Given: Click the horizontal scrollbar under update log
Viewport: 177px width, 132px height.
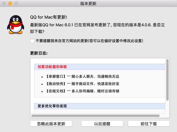Looking at the screenshot, I should 95,116.
